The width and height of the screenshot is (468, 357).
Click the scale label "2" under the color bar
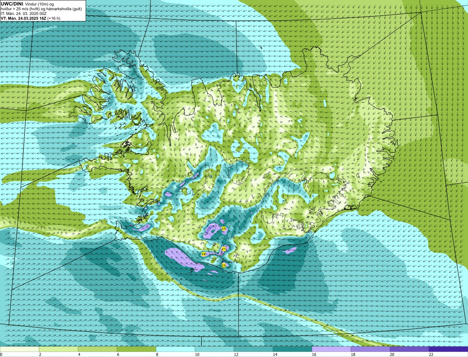click(40, 354)
